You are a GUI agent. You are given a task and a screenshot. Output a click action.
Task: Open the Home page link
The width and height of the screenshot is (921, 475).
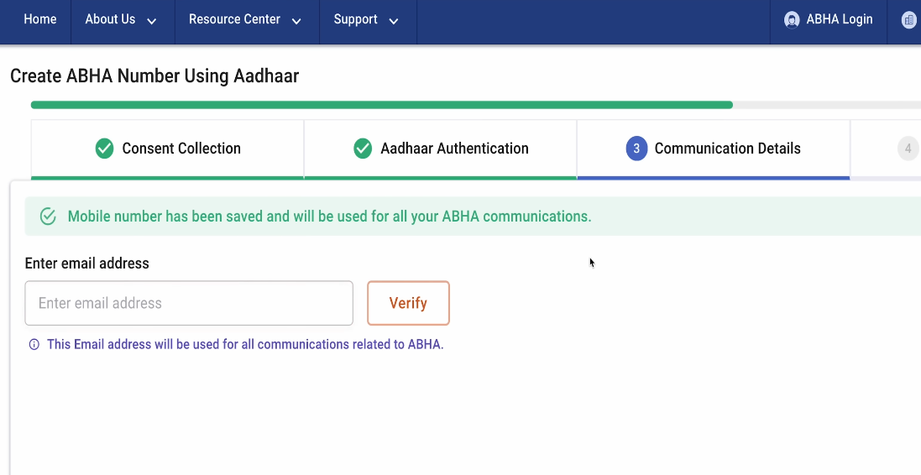40,19
